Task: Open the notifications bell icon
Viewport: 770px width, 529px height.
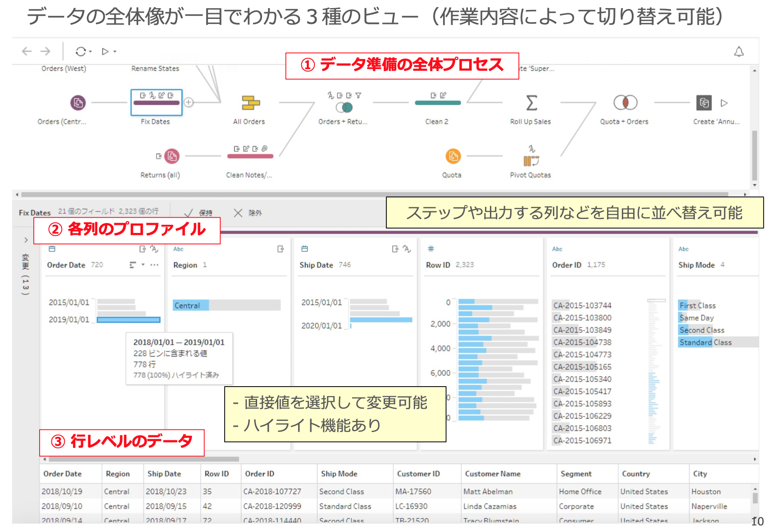Action: point(739,52)
